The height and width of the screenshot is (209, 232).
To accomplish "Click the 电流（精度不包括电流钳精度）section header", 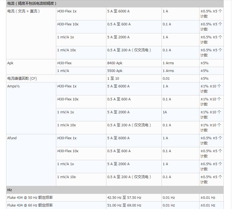I will (32, 4).
